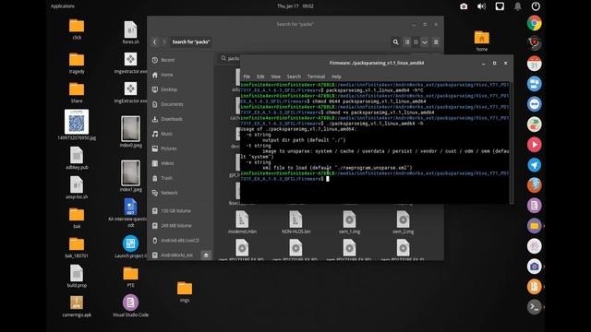Select the QR code image 1499732076950.jpg

coord(77,125)
